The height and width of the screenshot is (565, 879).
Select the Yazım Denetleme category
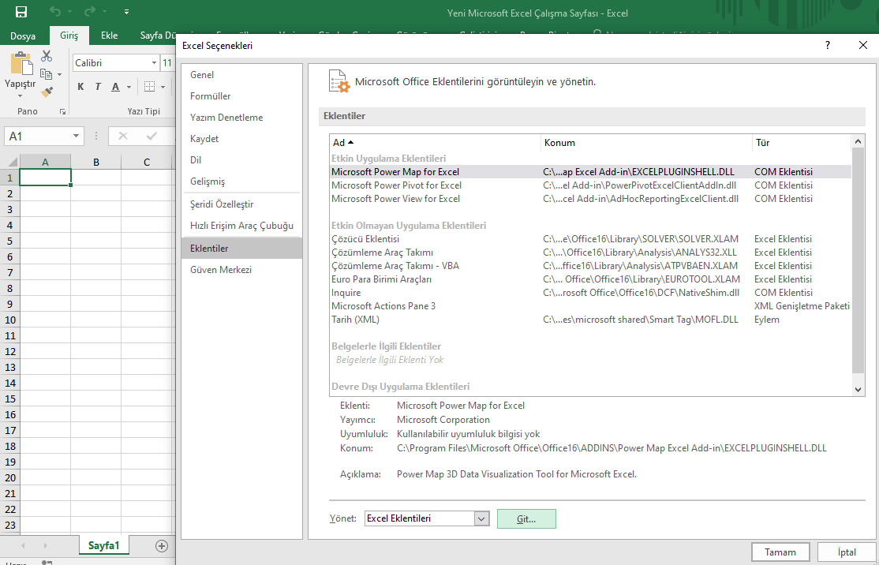[241, 117]
